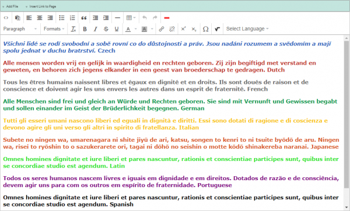Align text to the right
Screen dimensions: 350x211
(x=50, y=18)
